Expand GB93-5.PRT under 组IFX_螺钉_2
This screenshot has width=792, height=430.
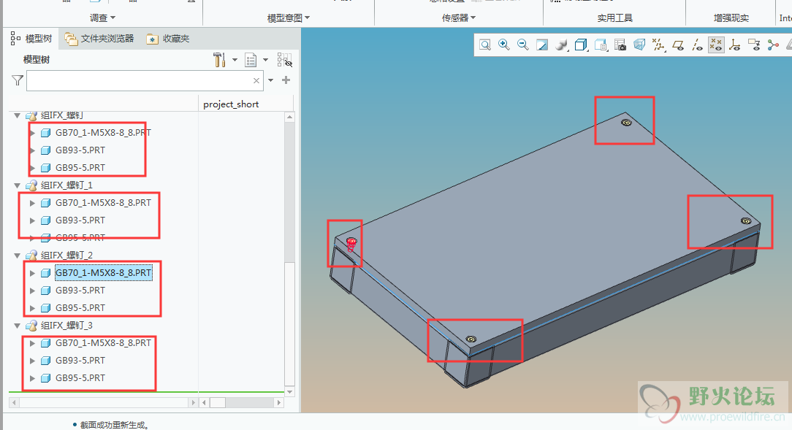32,291
